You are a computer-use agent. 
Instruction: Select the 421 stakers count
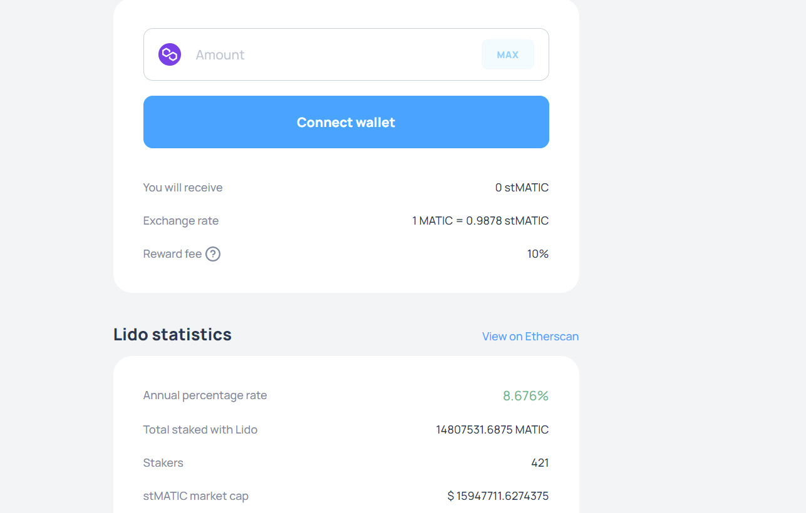(x=540, y=463)
